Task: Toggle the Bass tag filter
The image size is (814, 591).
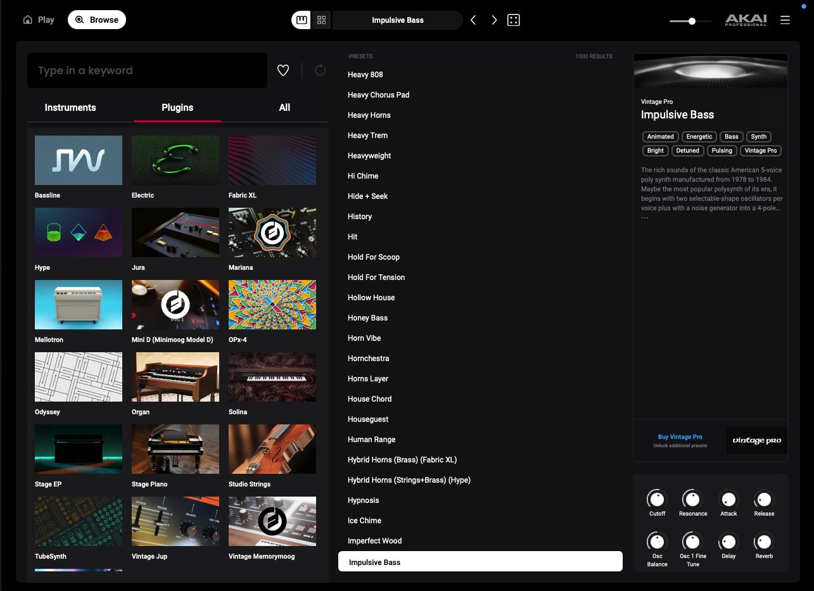Action: point(731,137)
